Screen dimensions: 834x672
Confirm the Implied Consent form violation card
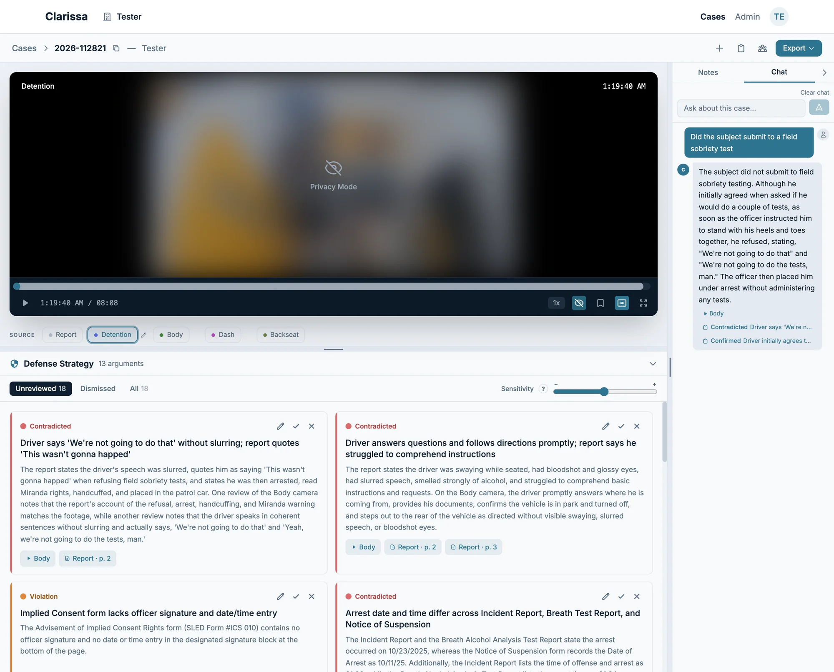pos(296,597)
